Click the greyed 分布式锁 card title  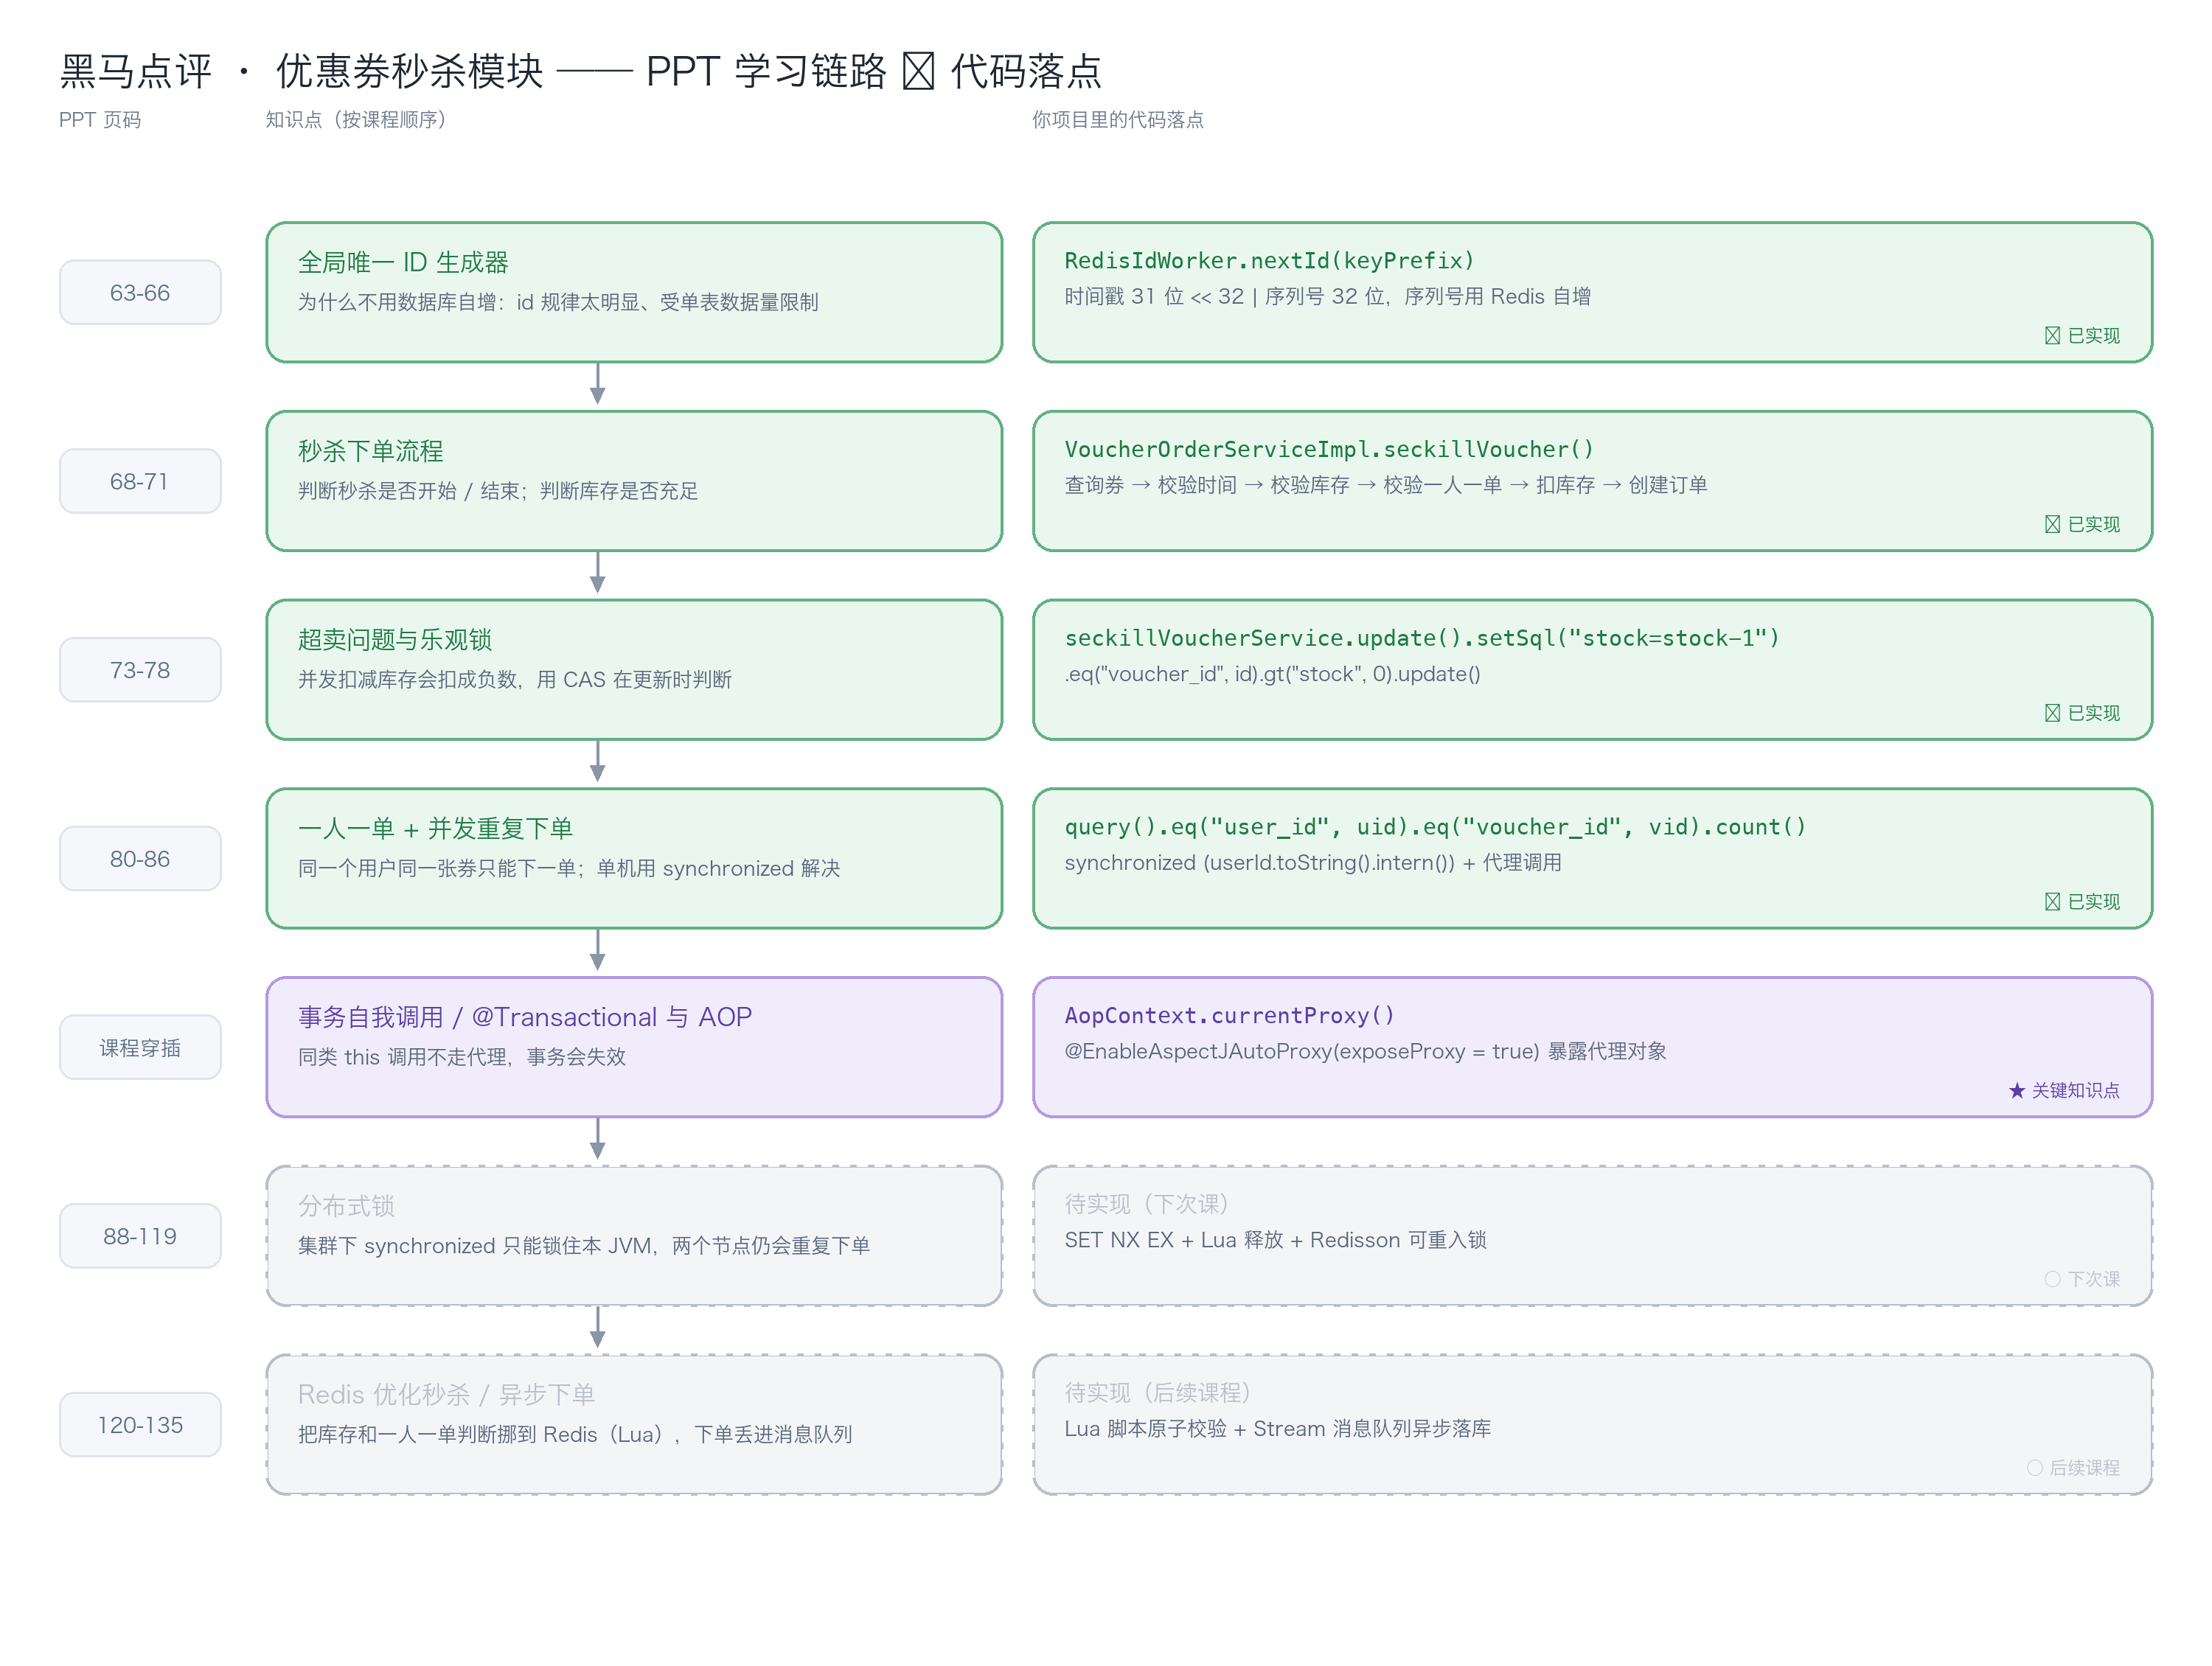[346, 1206]
